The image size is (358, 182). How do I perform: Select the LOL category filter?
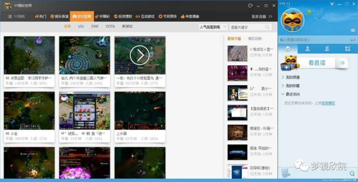(x=81, y=26)
